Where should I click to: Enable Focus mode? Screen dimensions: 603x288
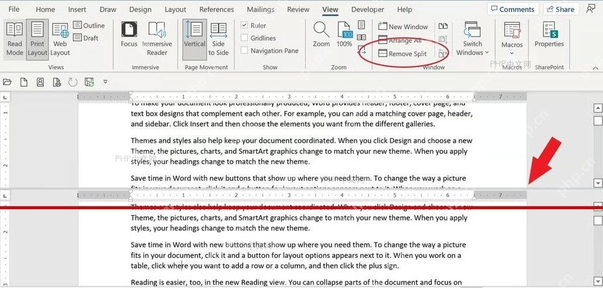(129, 34)
